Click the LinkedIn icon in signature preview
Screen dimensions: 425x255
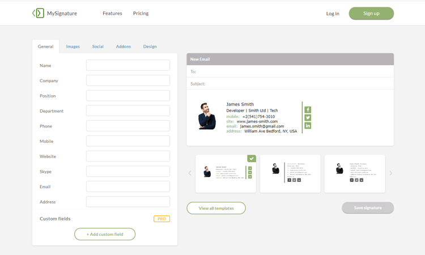tap(308, 125)
